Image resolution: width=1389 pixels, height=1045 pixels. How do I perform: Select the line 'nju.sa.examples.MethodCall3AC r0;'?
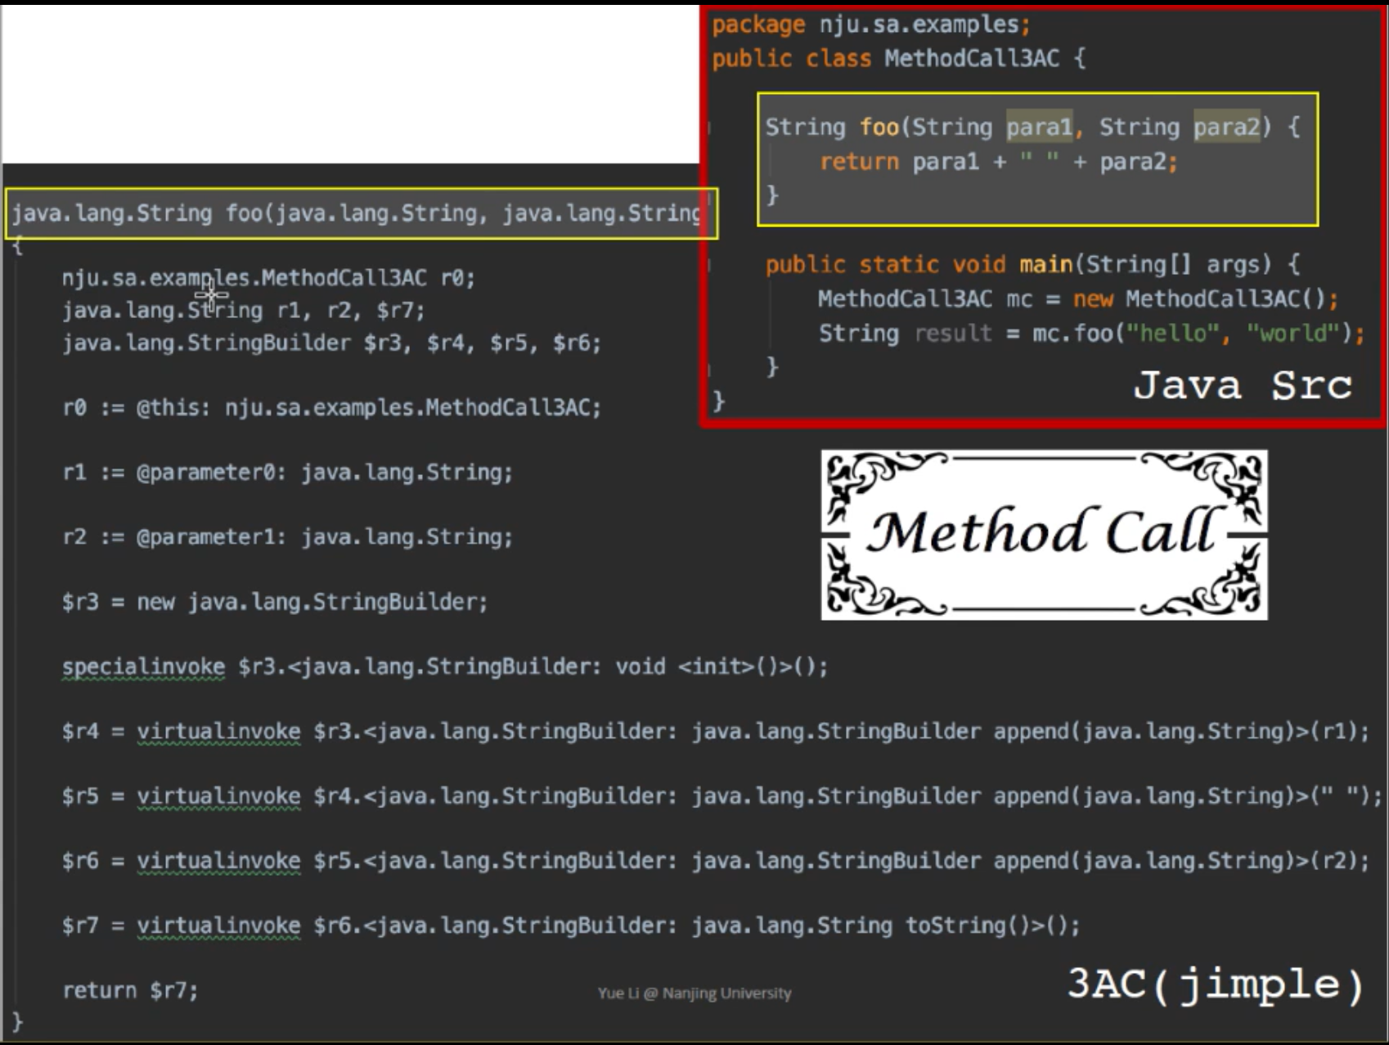pyautogui.click(x=268, y=278)
